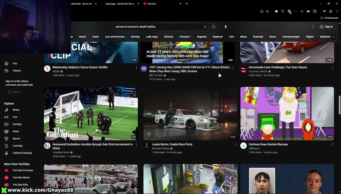Select the Bugattis chip
The height and width of the screenshot is (194, 341).
pyautogui.click(x=202, y=37)
